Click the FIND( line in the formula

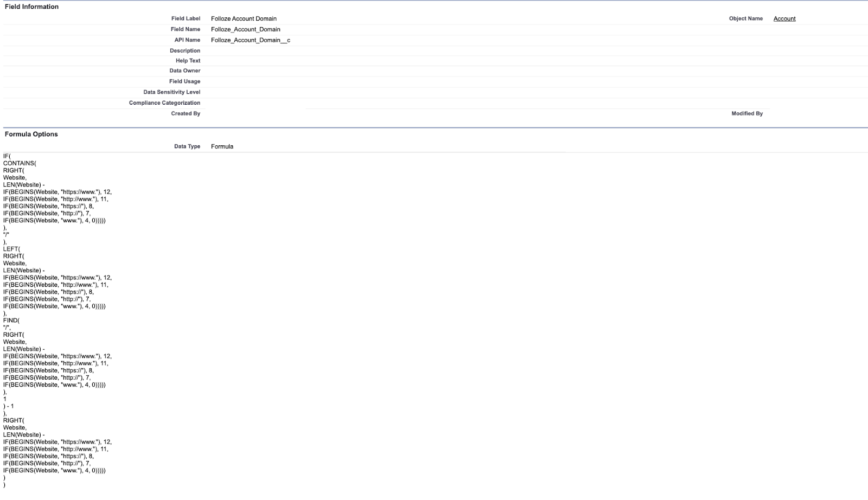coord(11,320)
